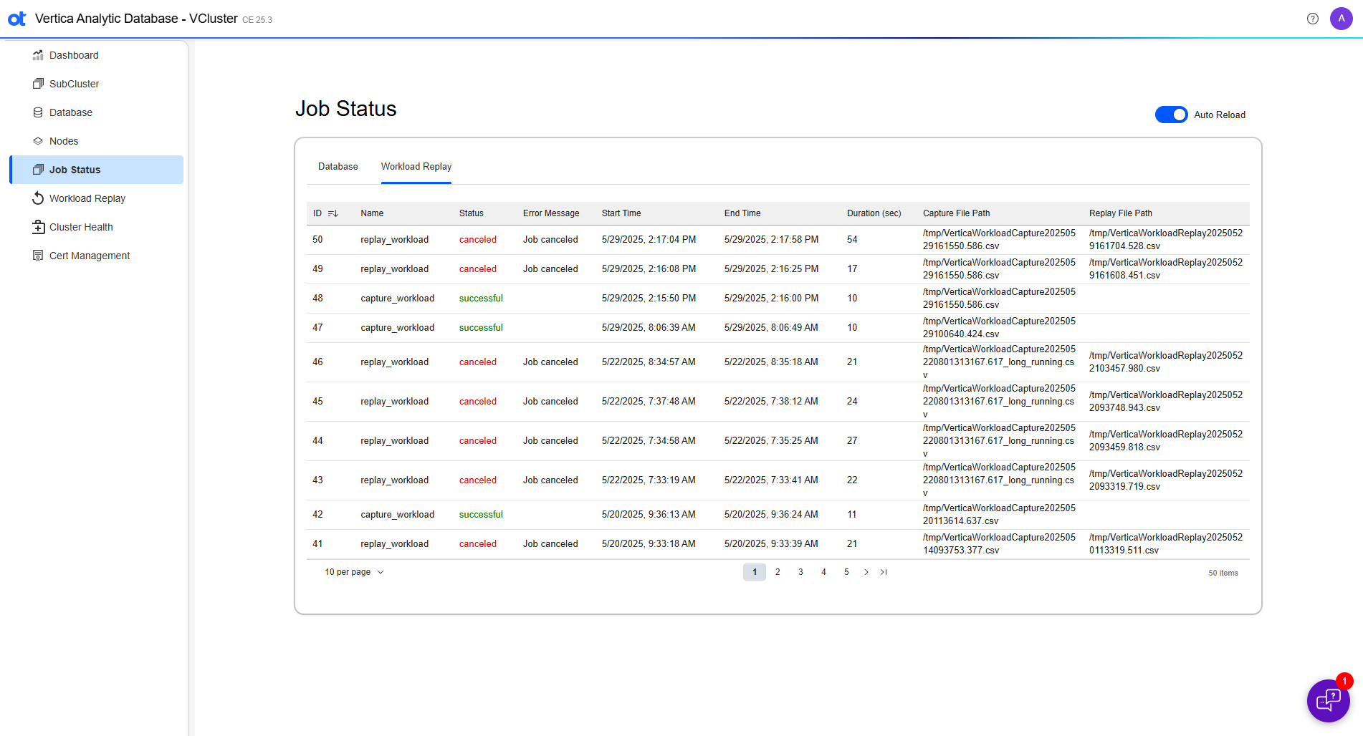This screenshot has height=736, width=1363.
Task: Disable the Auto Reload toggle
Action: coord(1171,115)
